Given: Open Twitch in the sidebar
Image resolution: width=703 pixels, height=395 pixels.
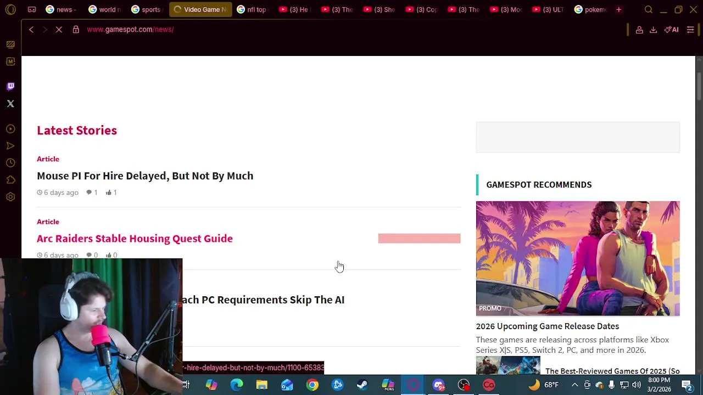Looking at the screenshot, I should click(10, 86).
